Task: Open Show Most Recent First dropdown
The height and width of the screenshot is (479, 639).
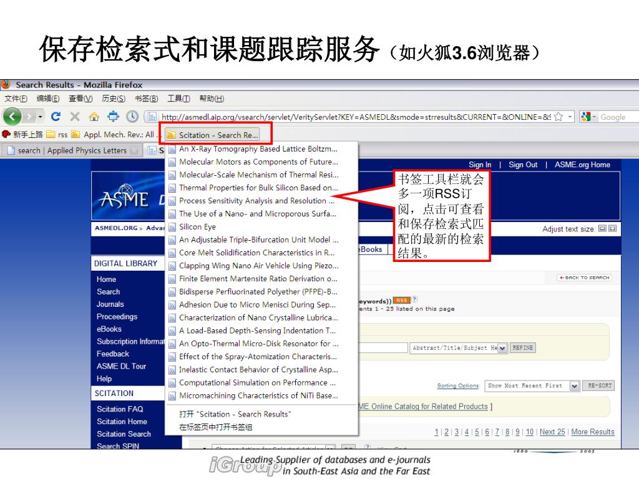Action: point(574,385)
